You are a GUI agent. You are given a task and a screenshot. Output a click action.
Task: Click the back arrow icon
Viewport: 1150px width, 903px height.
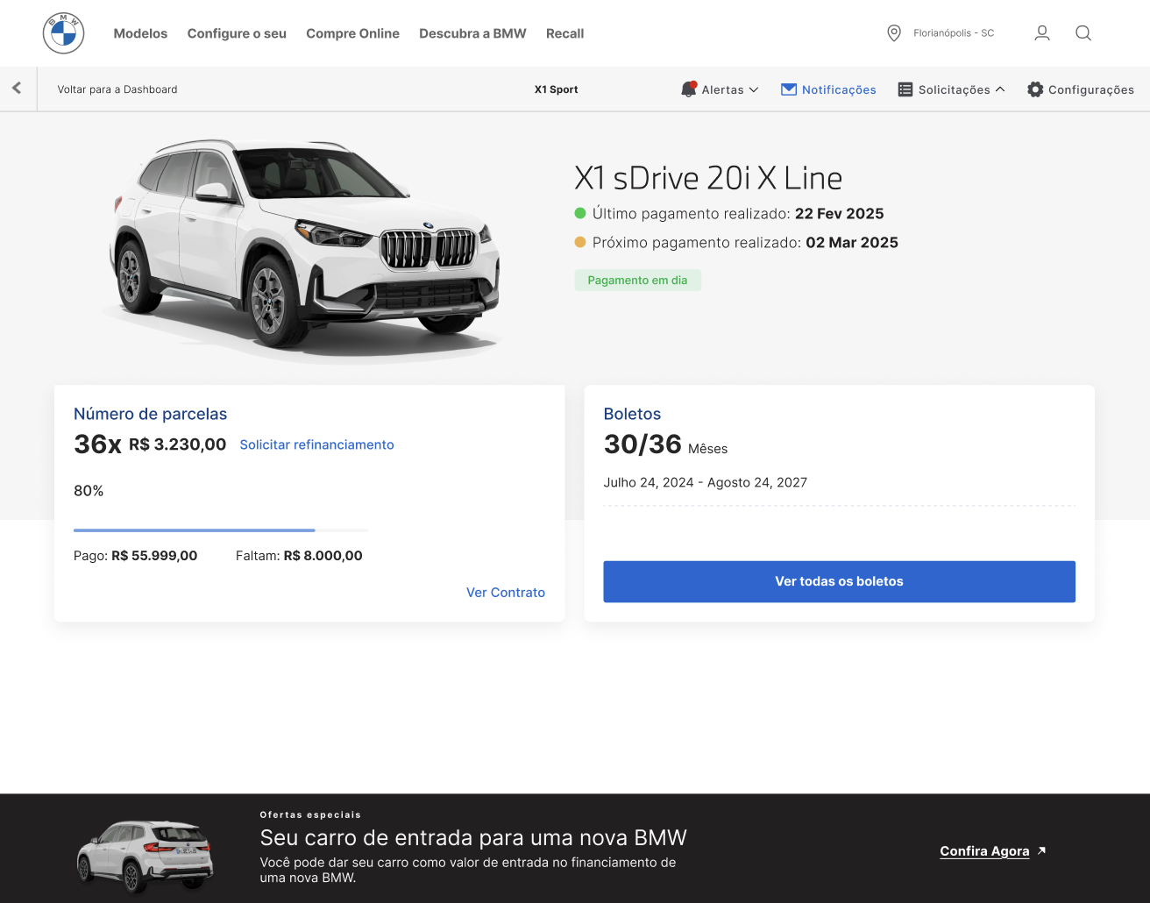tap(17, 89)
